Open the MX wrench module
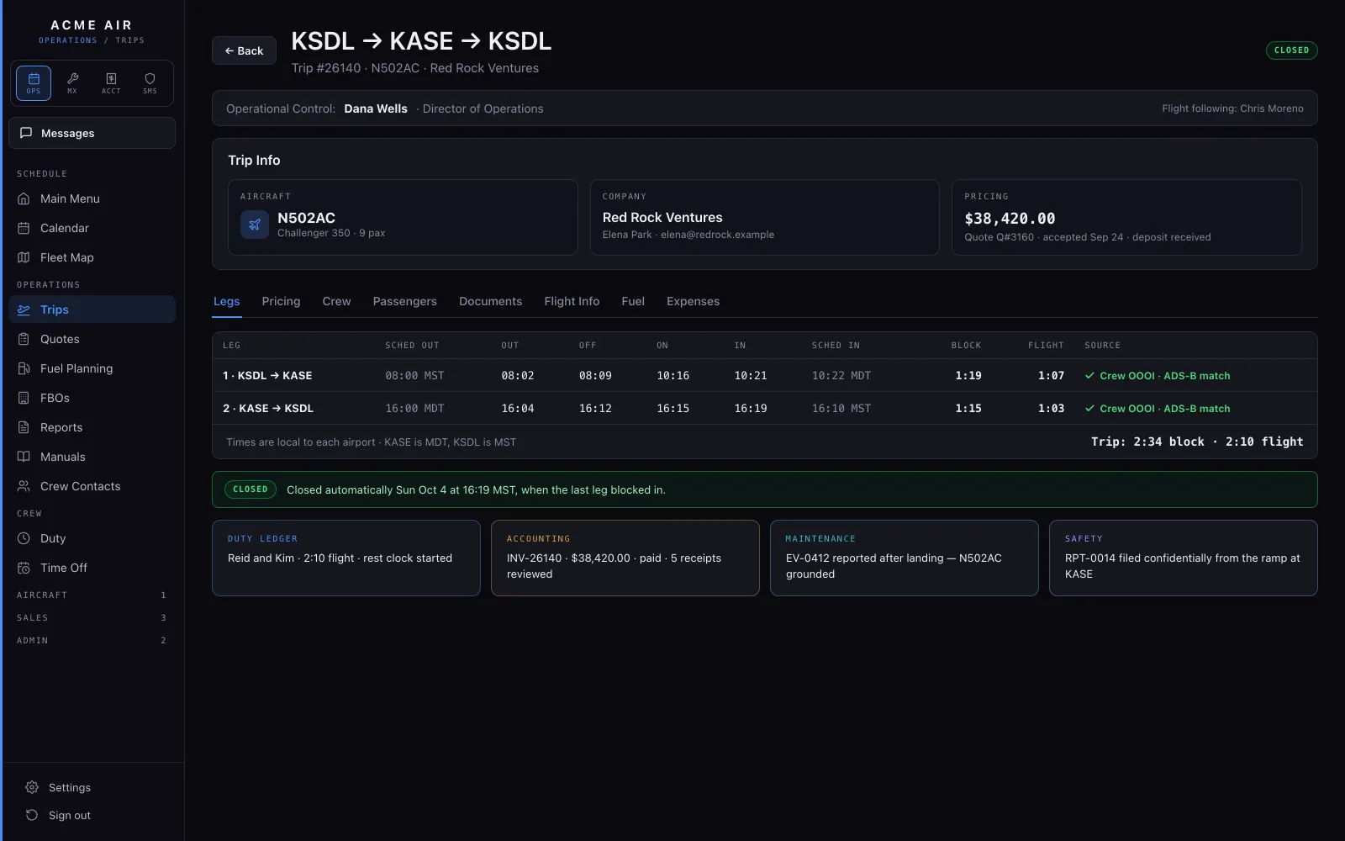Viewport: 1345px width, 841px height. (x=72, y=83)
